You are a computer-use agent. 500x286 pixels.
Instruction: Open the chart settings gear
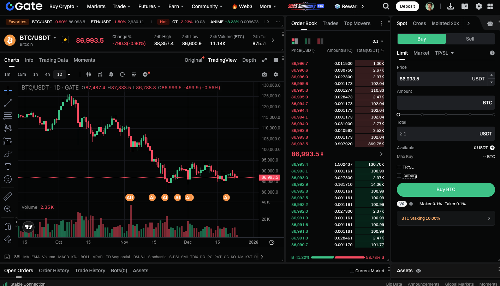tap(276, 74)
